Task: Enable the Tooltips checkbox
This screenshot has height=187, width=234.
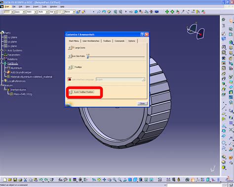Action: click(x=74, y=67)
